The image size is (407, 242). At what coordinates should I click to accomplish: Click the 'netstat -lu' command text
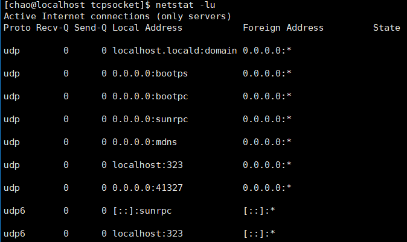185,5
